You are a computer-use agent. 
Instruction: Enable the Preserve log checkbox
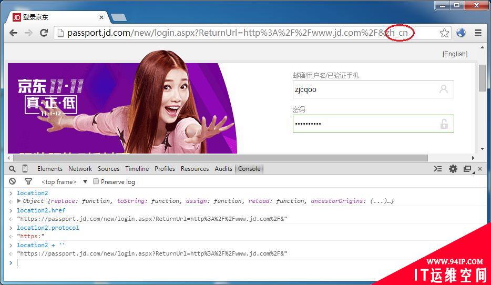96,181
